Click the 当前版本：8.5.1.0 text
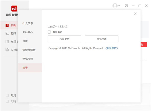151x111 pixels. tap(57, 27)
